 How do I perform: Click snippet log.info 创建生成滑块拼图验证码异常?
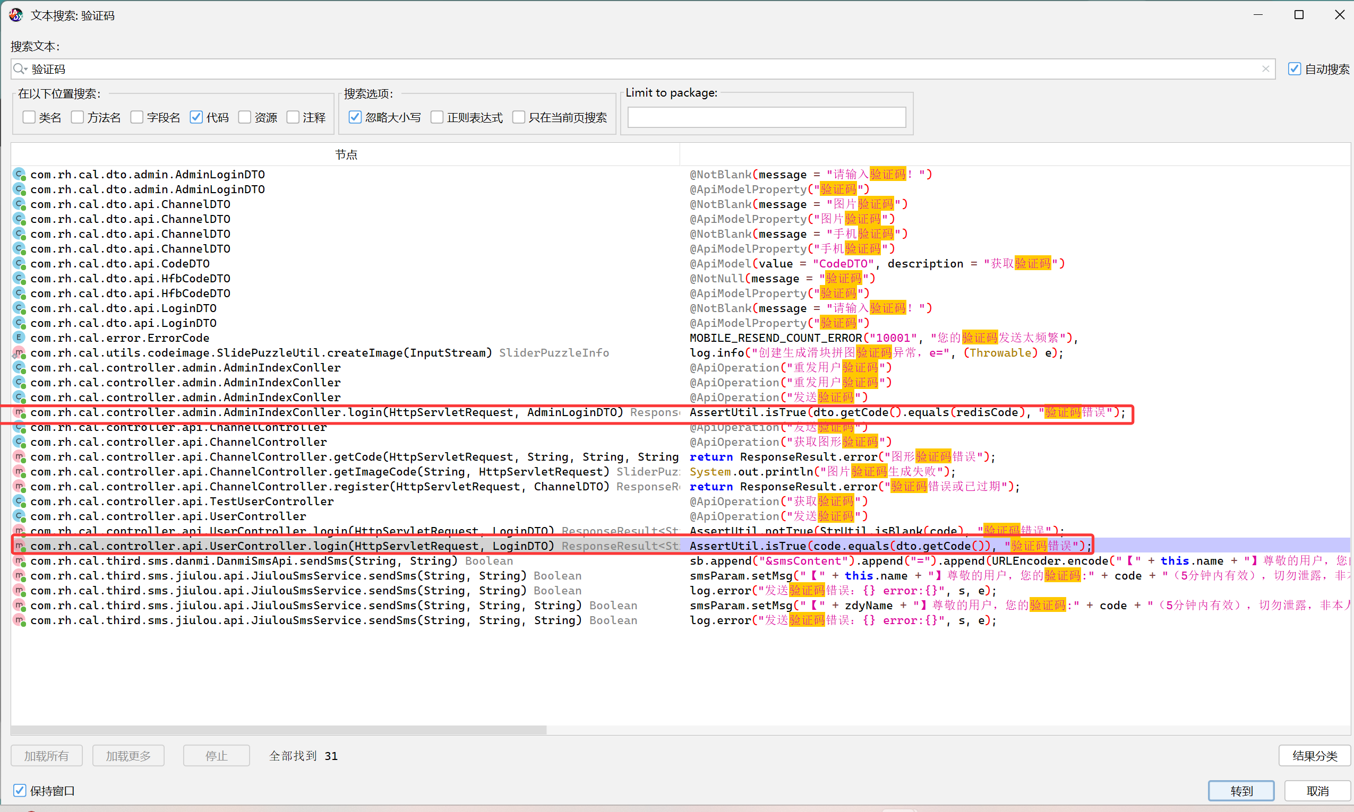point(876,353)
